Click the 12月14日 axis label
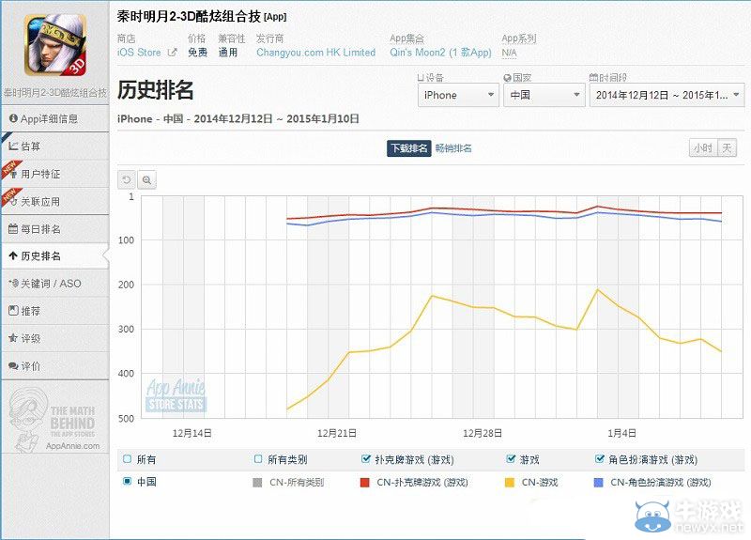This screenshot has height=540, width=751. 192,433
